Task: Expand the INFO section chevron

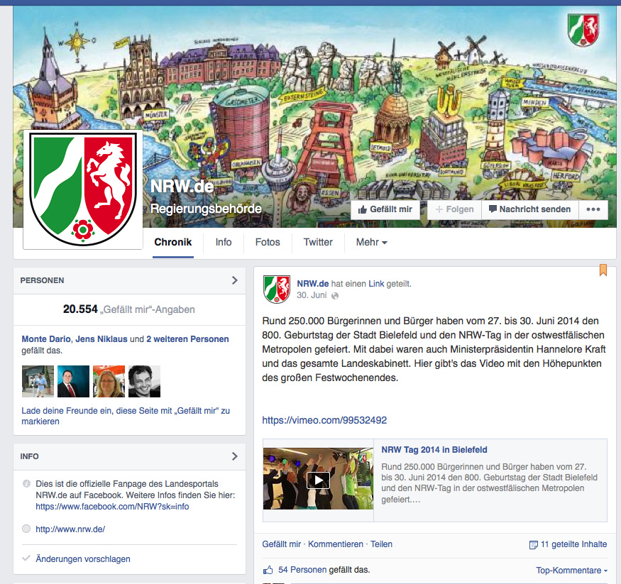Action: point(234,456)
